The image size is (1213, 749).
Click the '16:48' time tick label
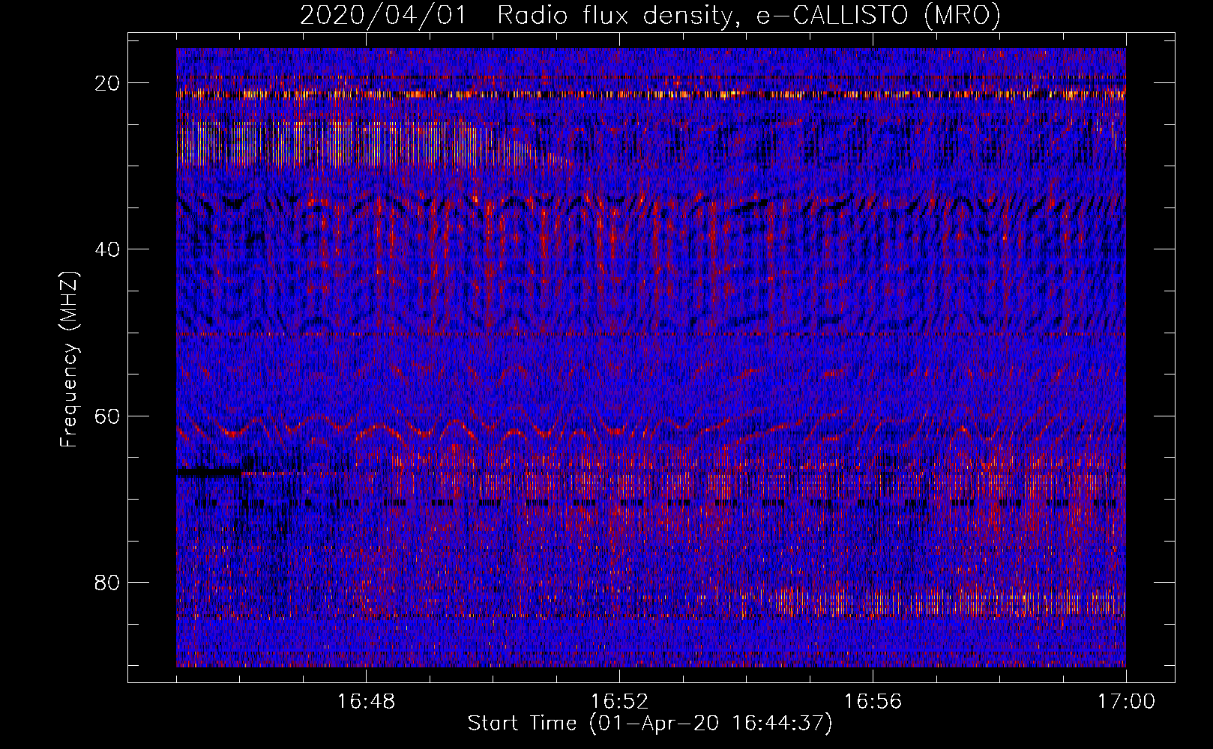tap(366, 702)
